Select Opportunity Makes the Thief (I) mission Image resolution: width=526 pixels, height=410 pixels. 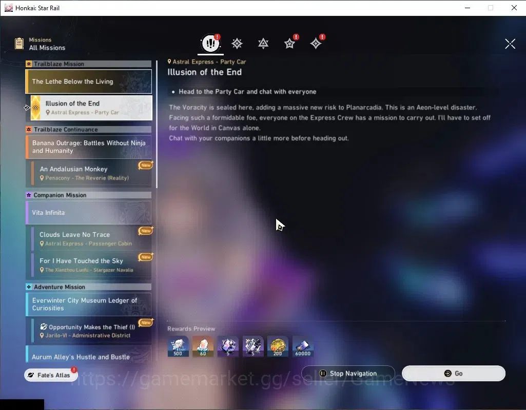[x=91, y=331]
